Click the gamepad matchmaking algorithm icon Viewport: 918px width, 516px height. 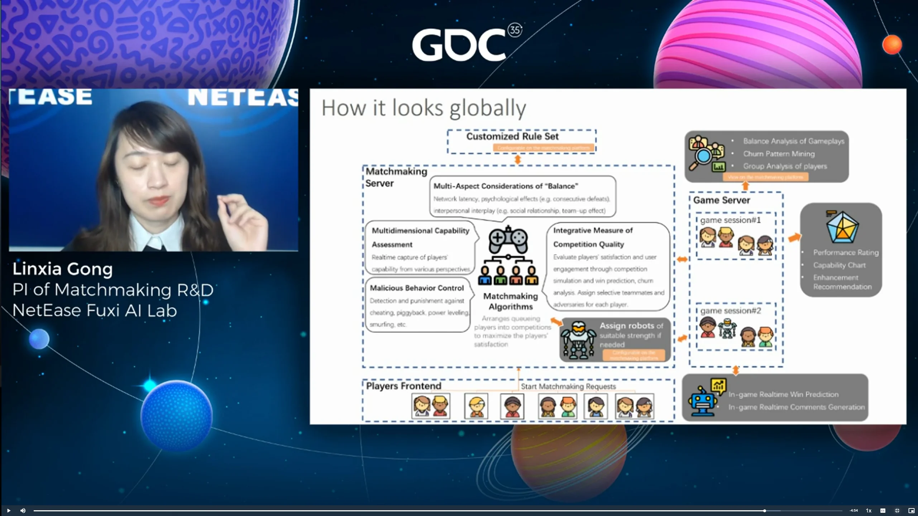tap(508, 255)
